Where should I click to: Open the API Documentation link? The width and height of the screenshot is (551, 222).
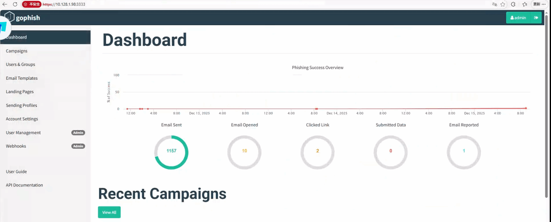tap(24, 185)
